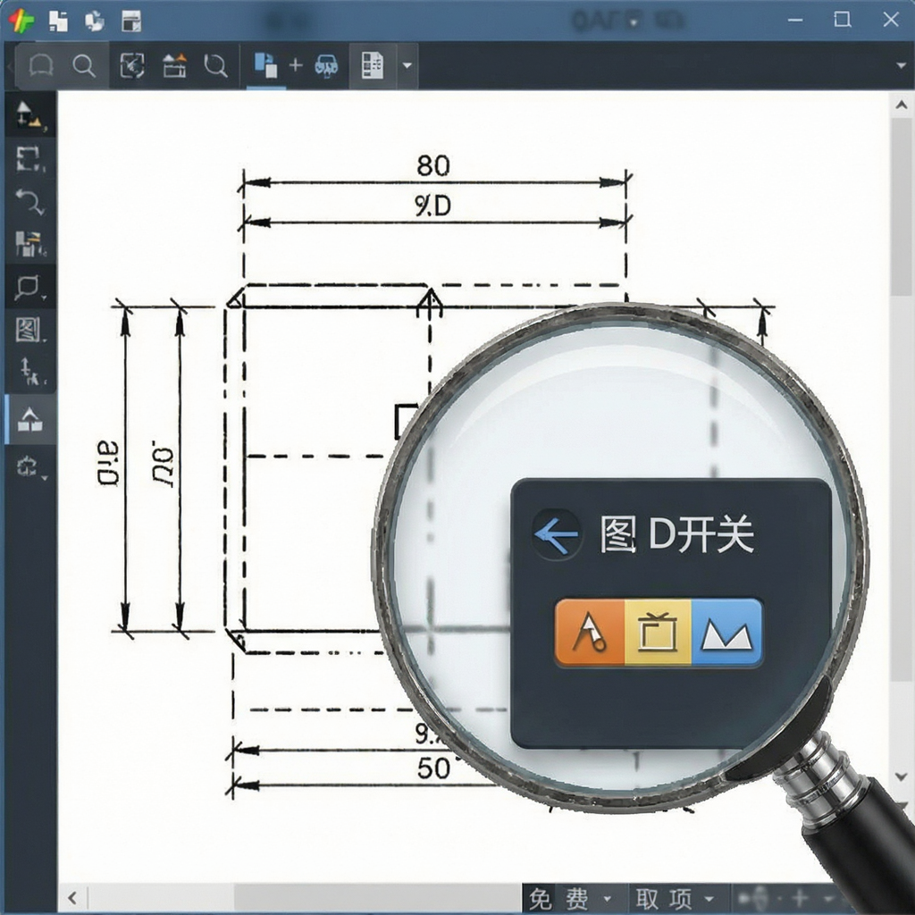Click the plus icon in toolbar
Screen dimensions: 915x915
(296, 64)
